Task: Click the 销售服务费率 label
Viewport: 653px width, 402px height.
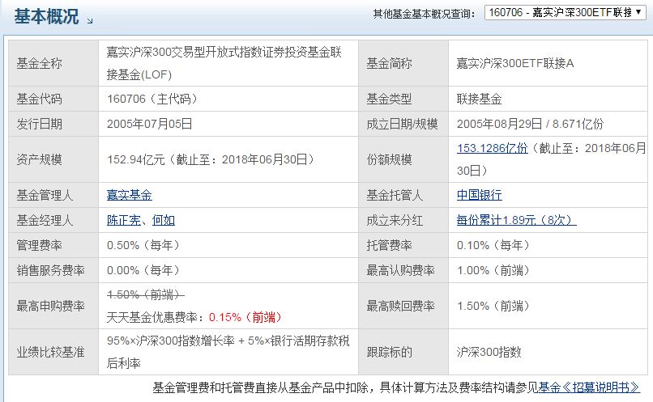Action: point(50,270)
